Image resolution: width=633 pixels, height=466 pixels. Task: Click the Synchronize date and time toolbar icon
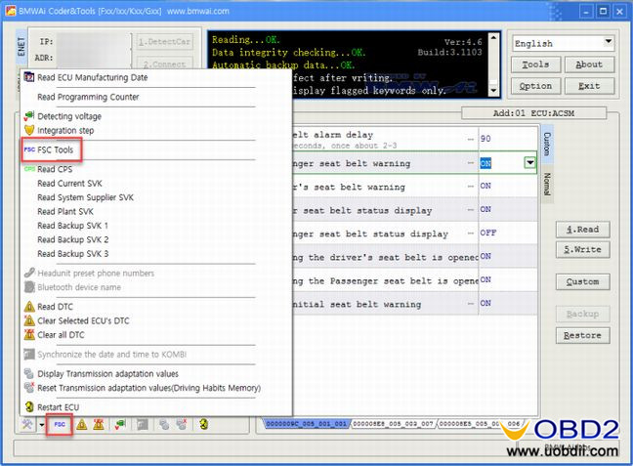143,424
